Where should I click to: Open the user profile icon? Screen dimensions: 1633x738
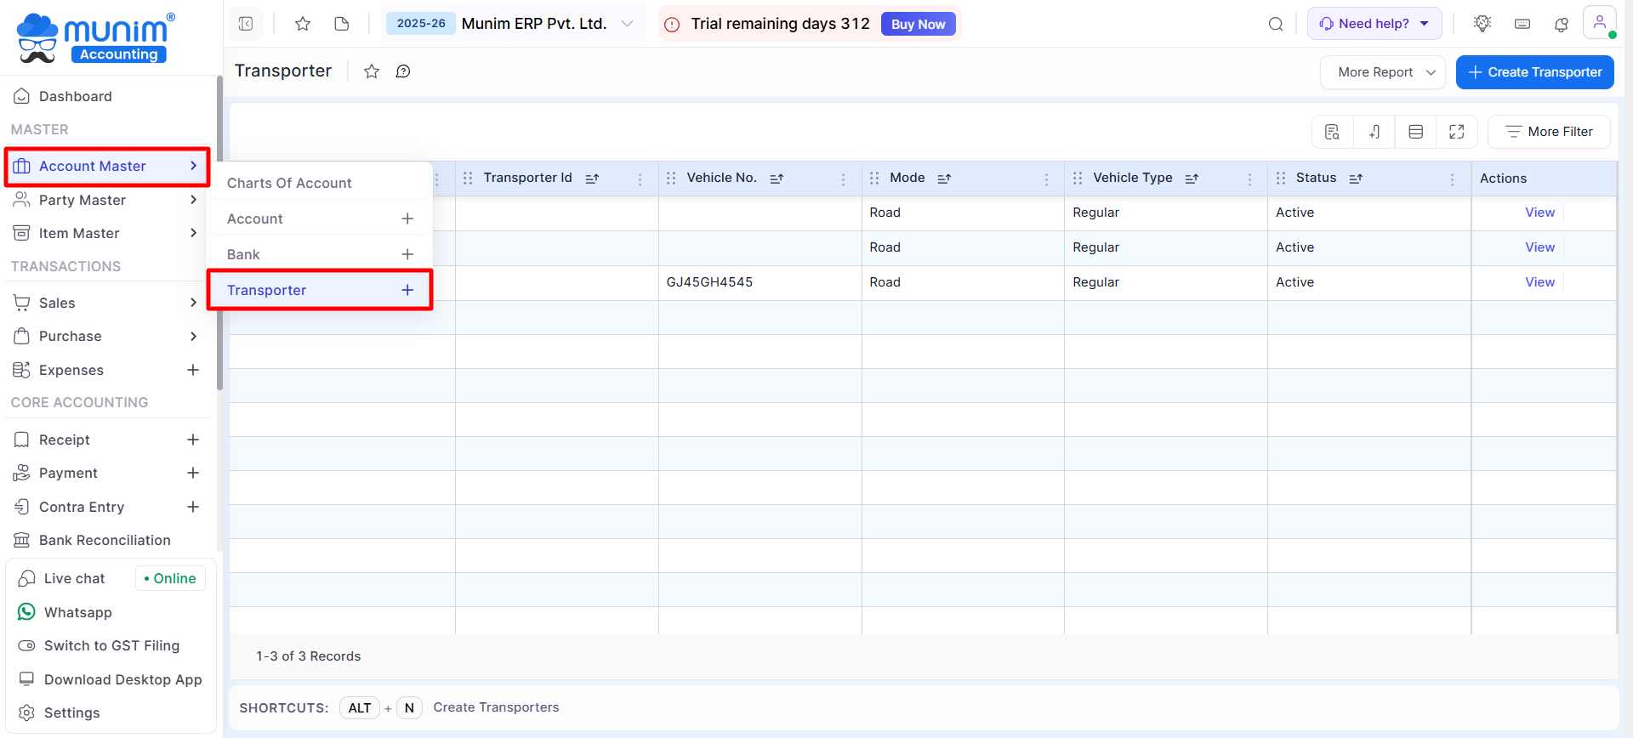pyautogui.click(x=1599, y=23)
